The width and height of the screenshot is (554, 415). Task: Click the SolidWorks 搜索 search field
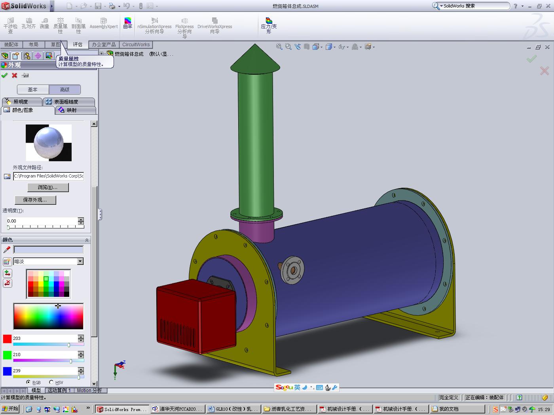[475, 6]
